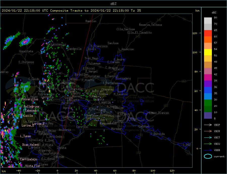
Task: Click the Vista_Flor map label
Action: tap(33, 166)
